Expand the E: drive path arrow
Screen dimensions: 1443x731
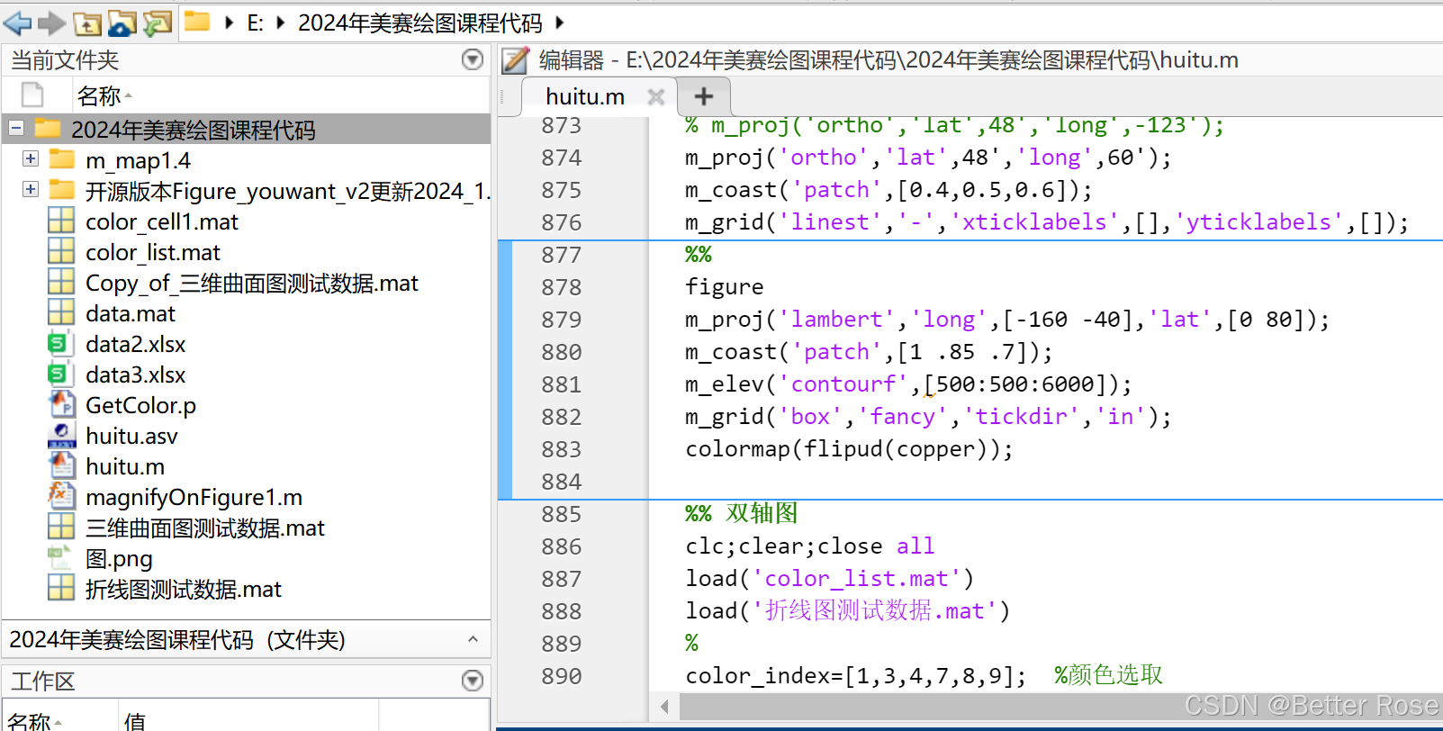(x=281, y=23)
